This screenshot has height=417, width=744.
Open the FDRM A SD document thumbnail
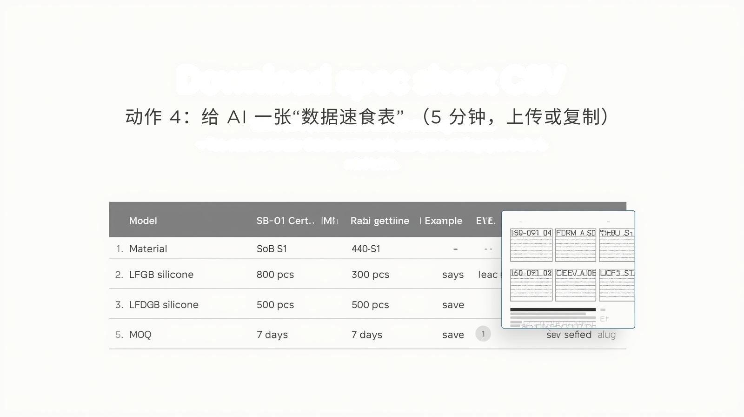(x=575, y=245)
